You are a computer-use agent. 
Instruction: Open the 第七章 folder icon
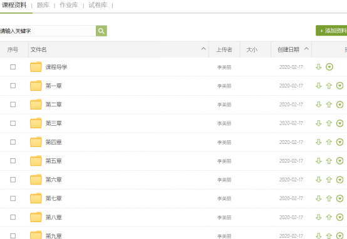click(x=36, y=198)
